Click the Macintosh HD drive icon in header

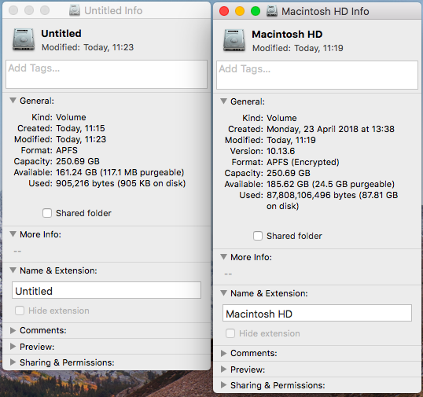234,40
